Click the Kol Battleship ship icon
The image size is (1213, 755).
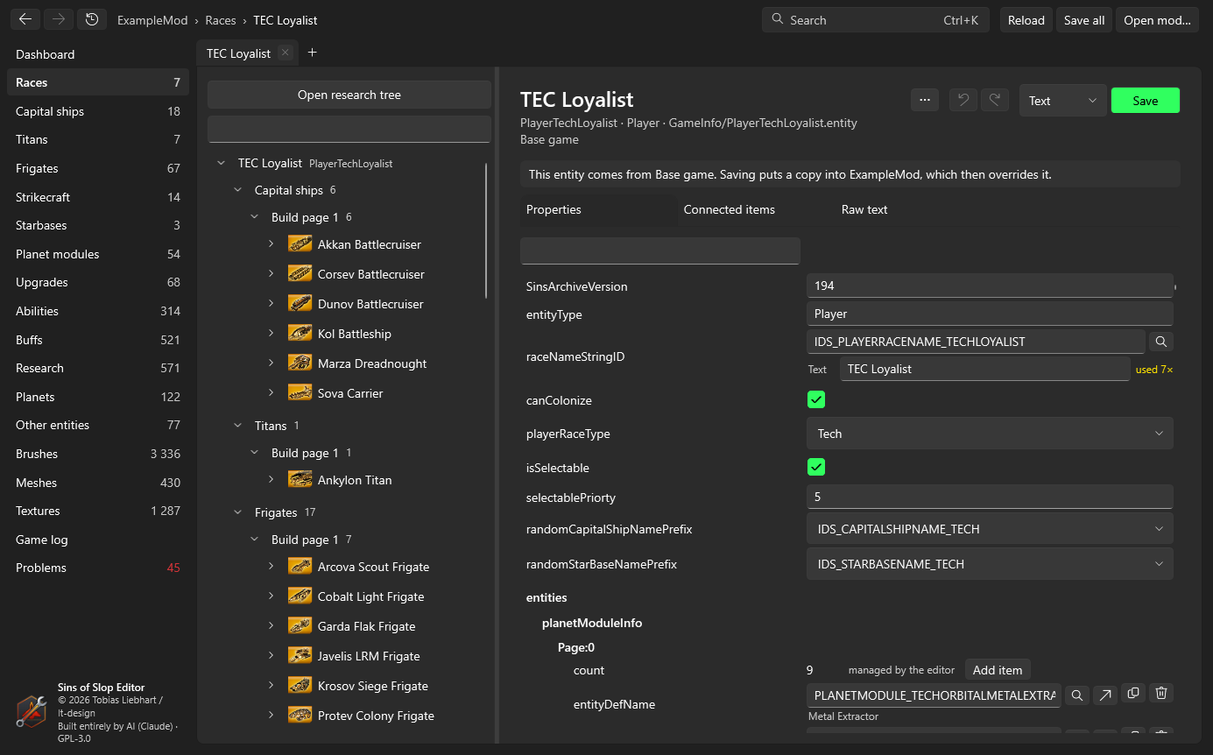point(300,334)
